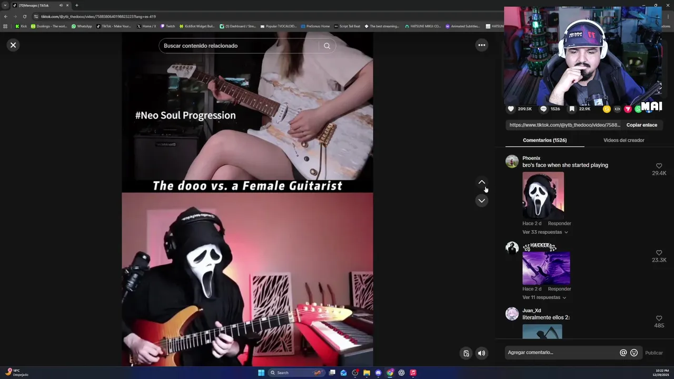
Task: Save video with the bookmark icon
Action: pos(572,109)
